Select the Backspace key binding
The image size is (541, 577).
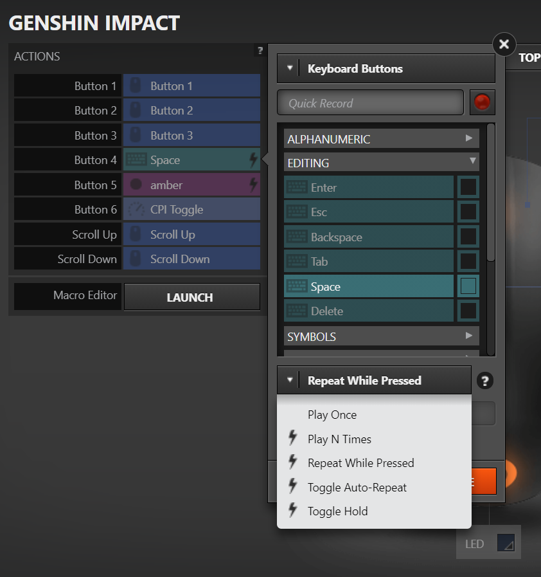coord(369,237)
